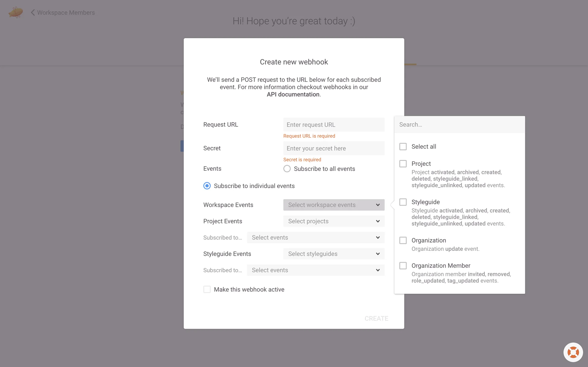Select Subscribe to individual events radio
Viewport: 588px width, 367px height.
207,186
